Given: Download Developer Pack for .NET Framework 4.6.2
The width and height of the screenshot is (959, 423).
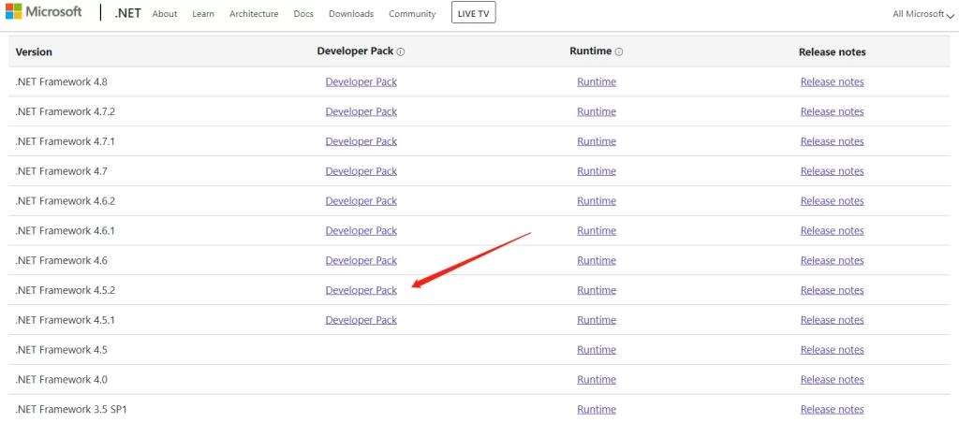Looking at the screenshot, I should [x=361, y=200].
